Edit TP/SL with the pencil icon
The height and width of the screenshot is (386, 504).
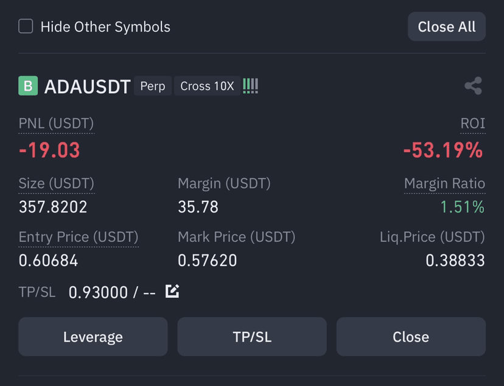coord(172,291)
